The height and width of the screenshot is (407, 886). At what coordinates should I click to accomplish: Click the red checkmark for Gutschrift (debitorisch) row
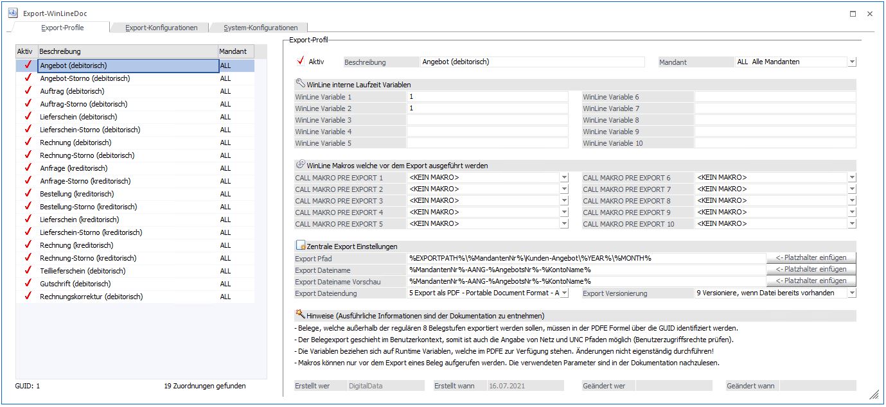tap(28, 284)
